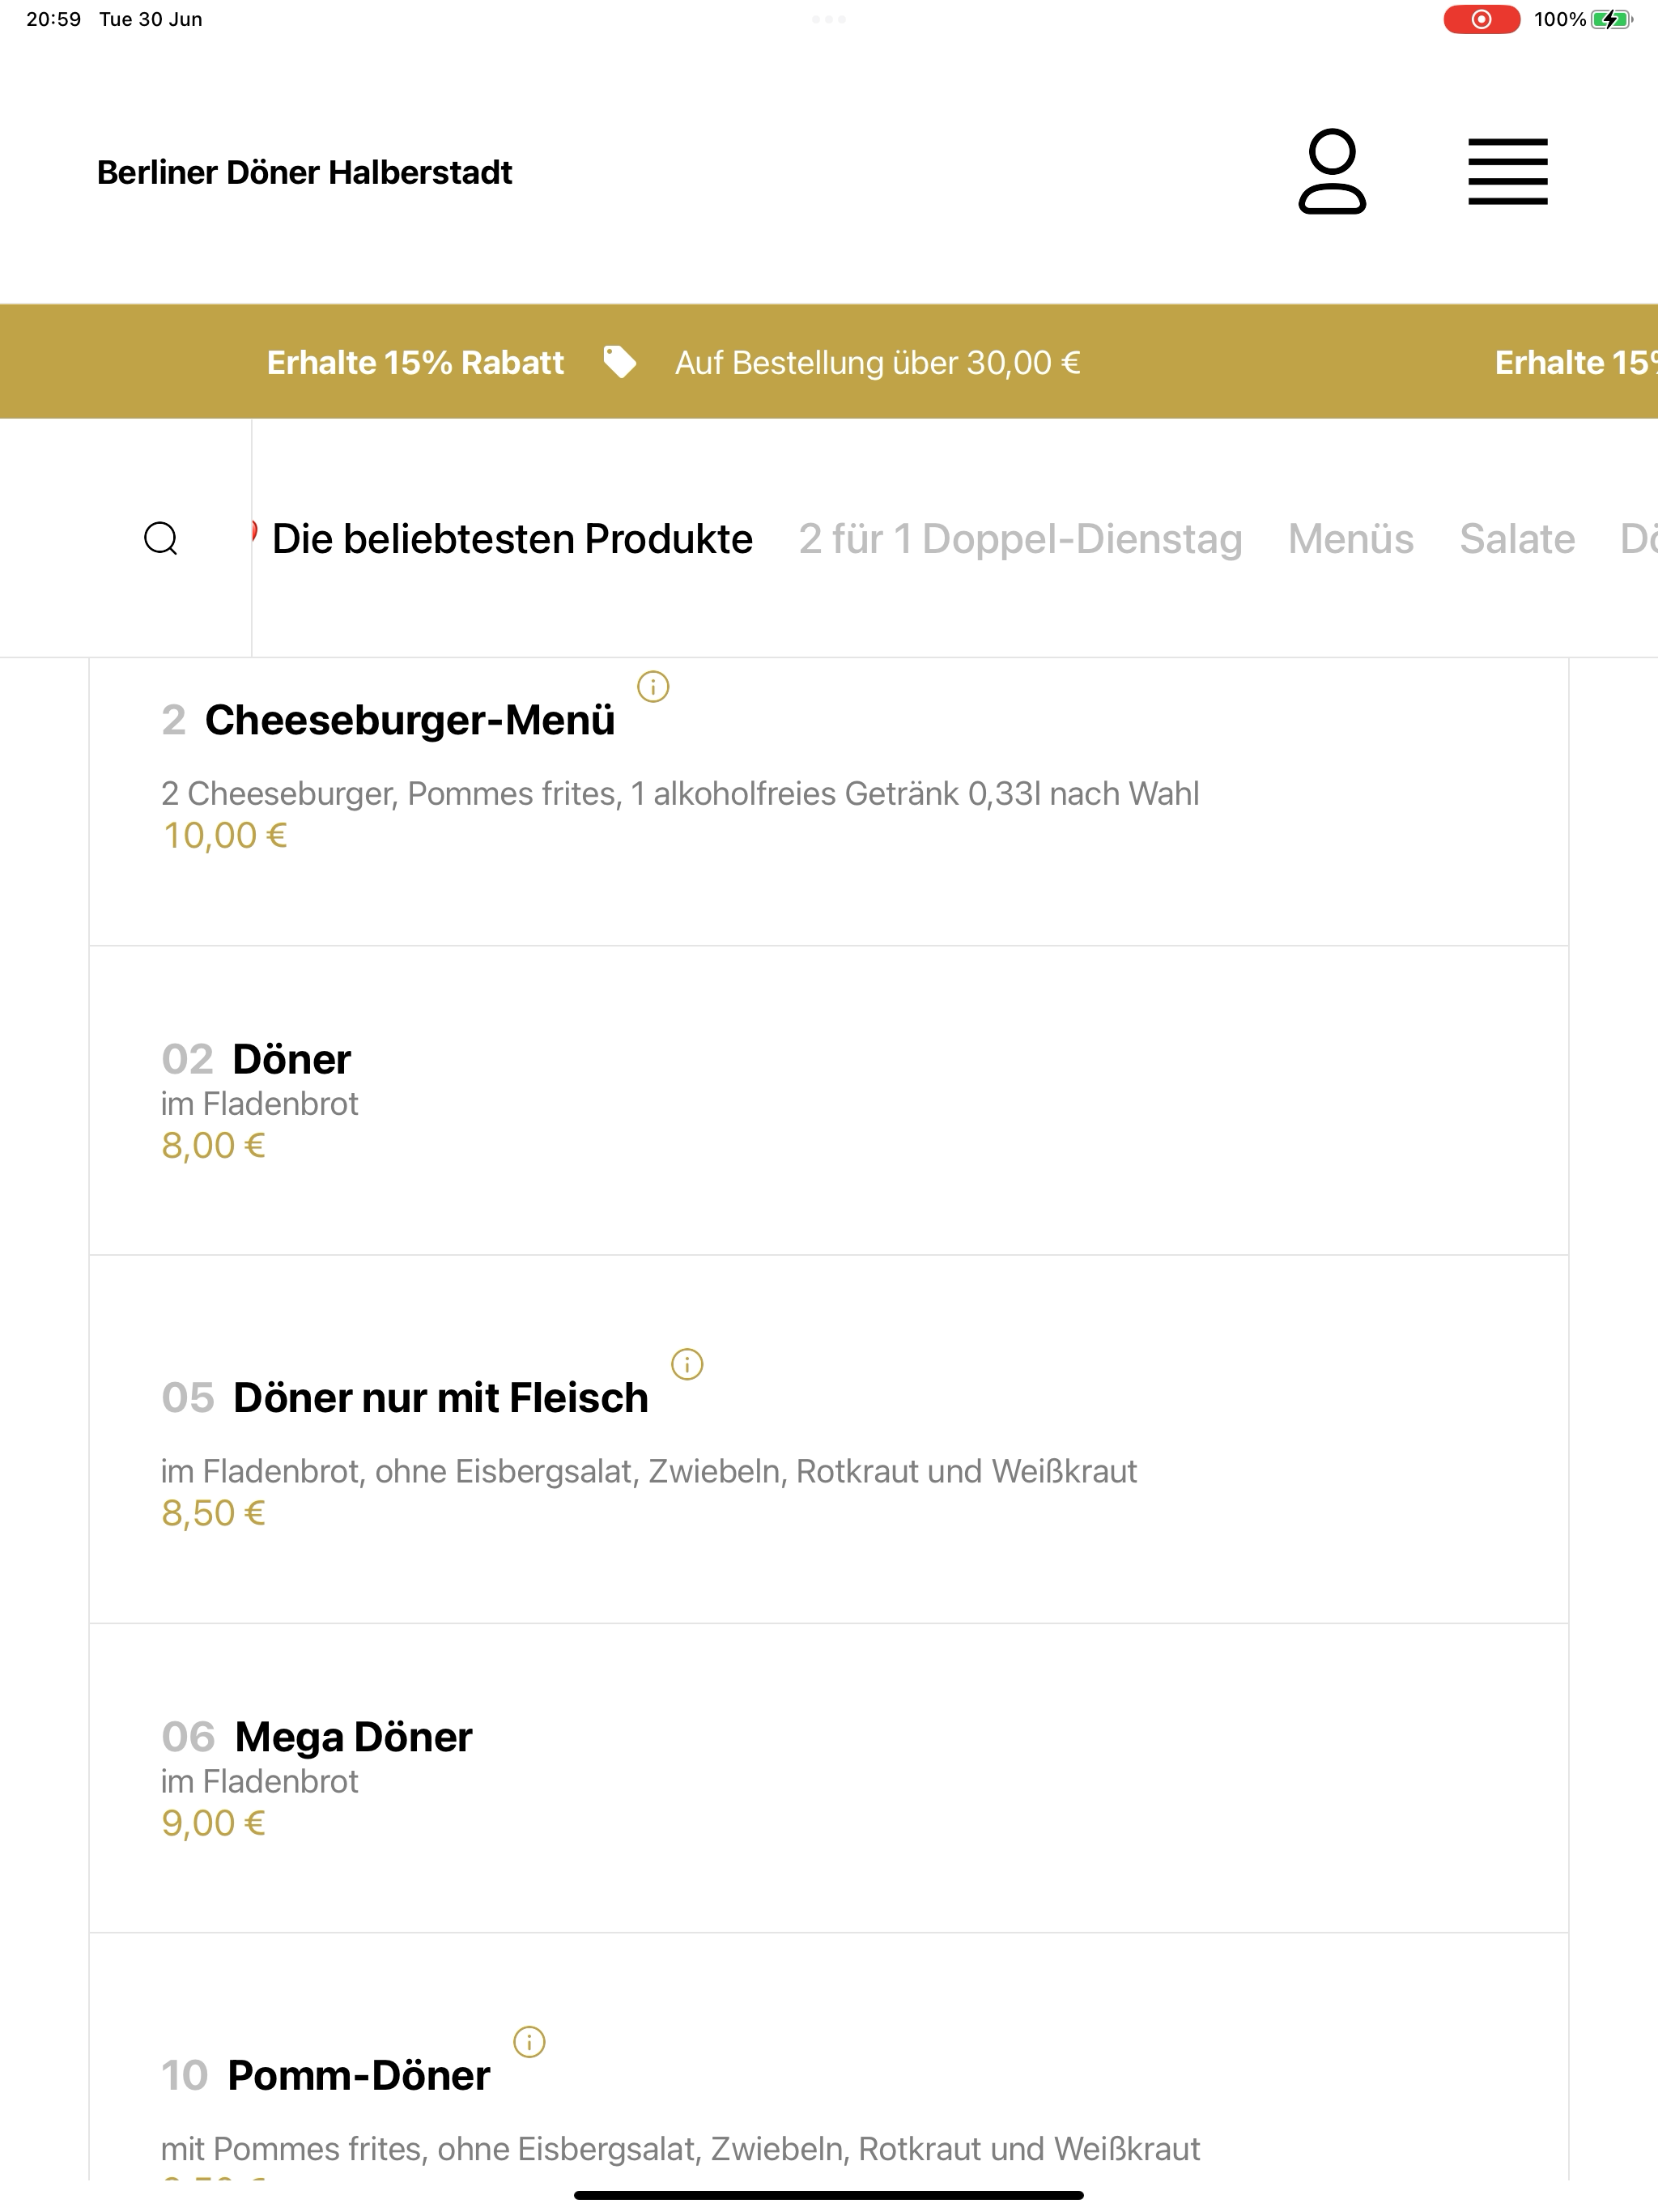Switch to the Salate category tab
Image resolution: width=1658 pixels, height=2212 pixels.
[x=1517, y=539]
